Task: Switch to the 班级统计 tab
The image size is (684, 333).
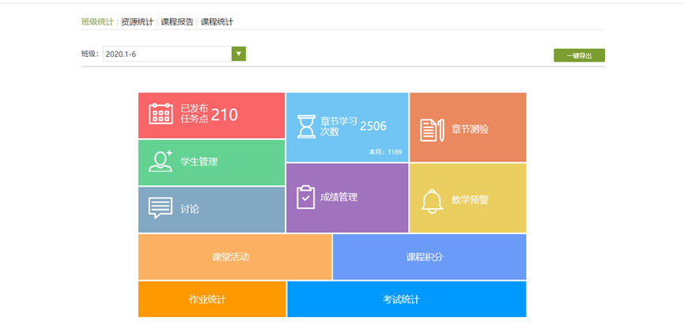Action: tap(97, 22)
